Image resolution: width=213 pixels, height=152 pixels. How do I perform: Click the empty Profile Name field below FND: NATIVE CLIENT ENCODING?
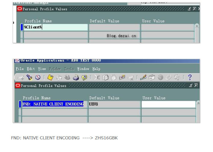54,112
